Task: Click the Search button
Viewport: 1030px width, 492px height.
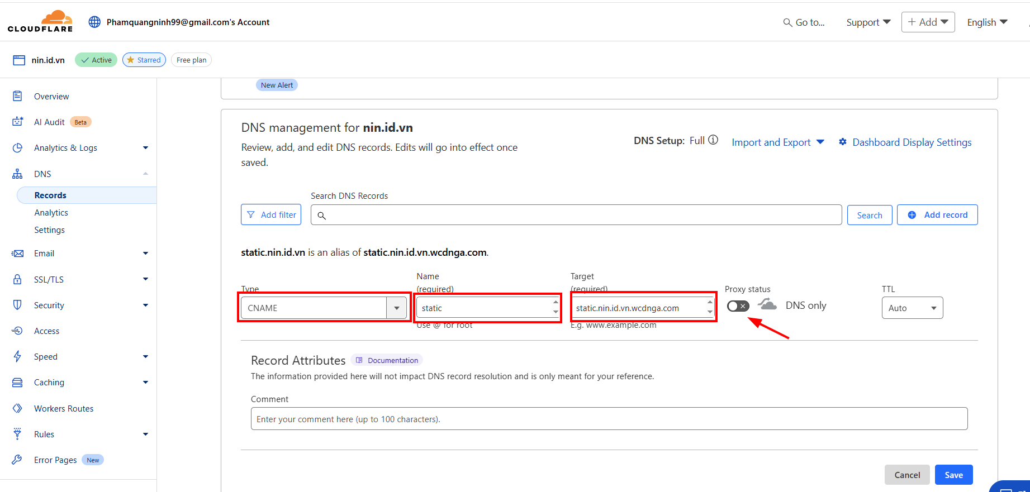Action: coord(870,215)
